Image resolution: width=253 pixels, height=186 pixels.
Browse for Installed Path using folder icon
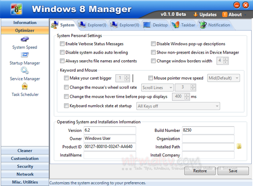pos(239,146)
